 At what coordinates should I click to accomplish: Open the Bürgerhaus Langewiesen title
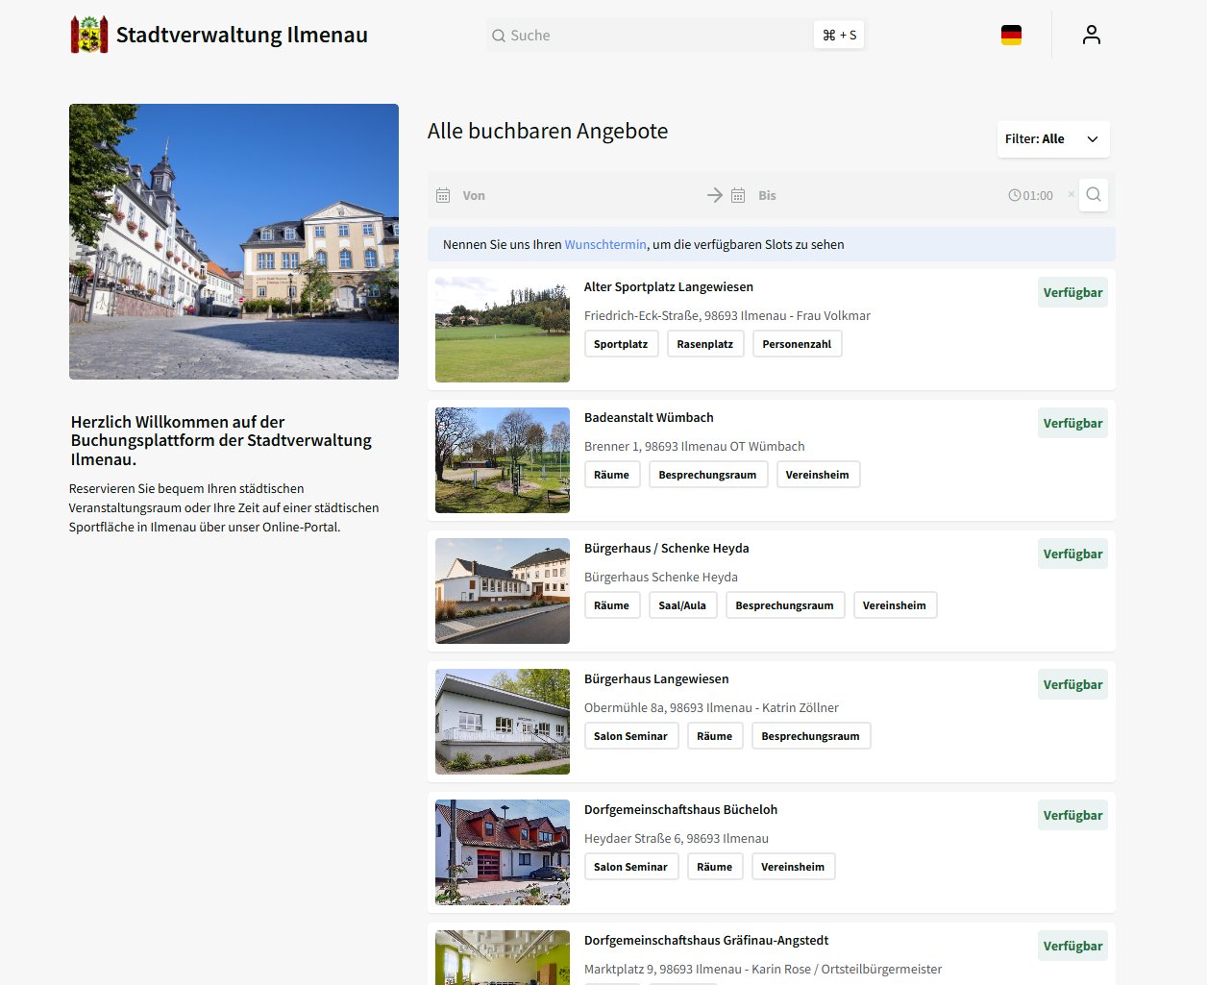[656, 678]
